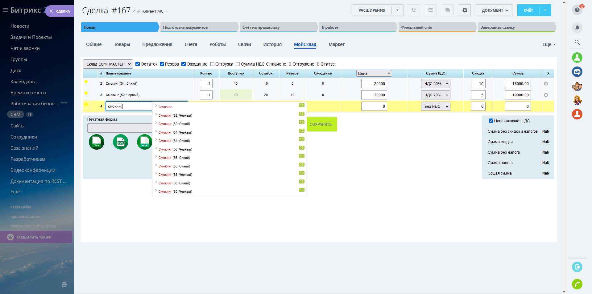Edit deal title with pencil icon
Viewport: 592px width, 294px height.
click(134, 11)
